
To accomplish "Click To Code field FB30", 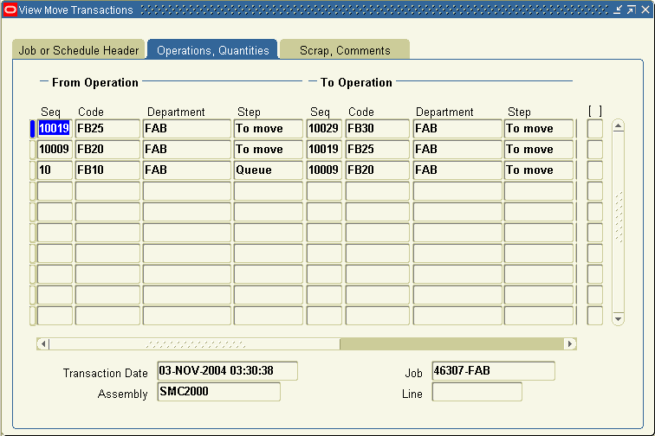I will pos(377,129).
